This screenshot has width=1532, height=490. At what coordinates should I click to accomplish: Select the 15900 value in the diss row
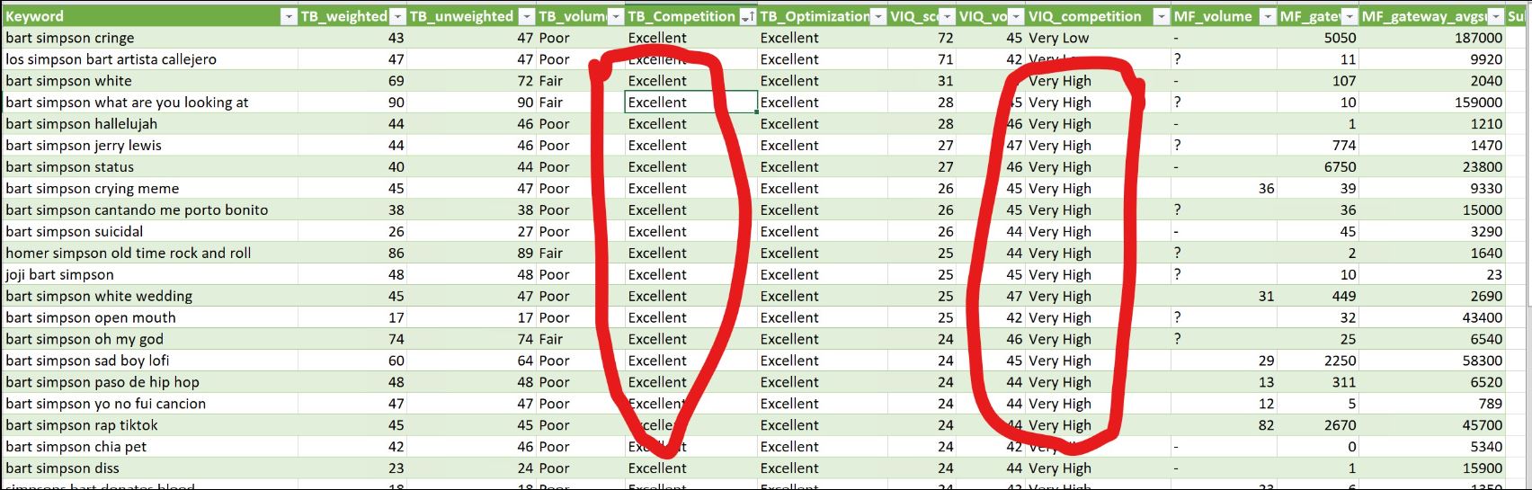coord(1431,469)
